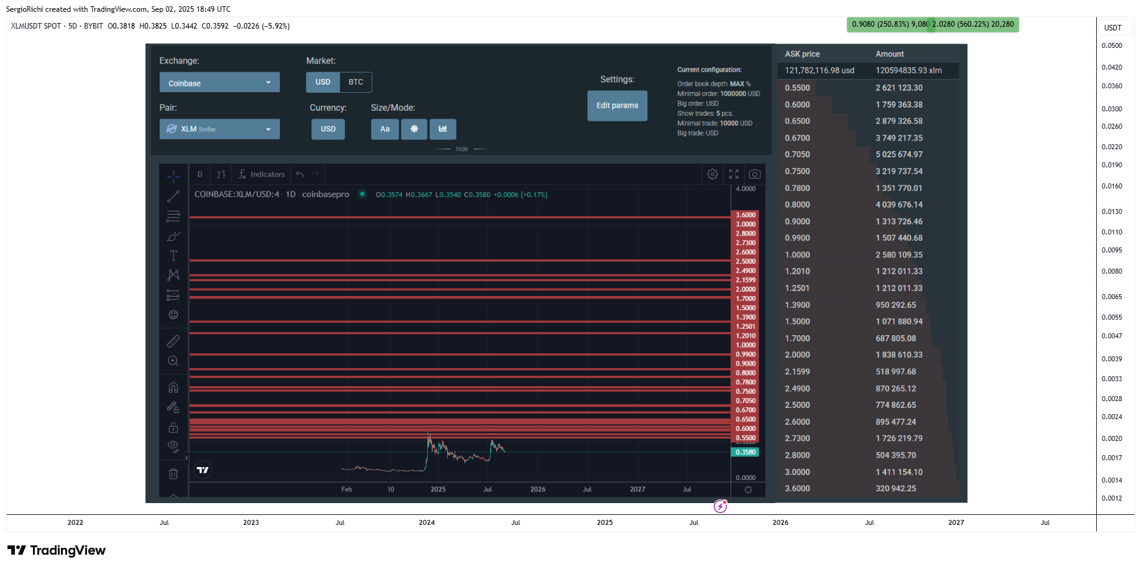Select the trend line drawing tool
1141x569 pixels.
pos(173,197)
